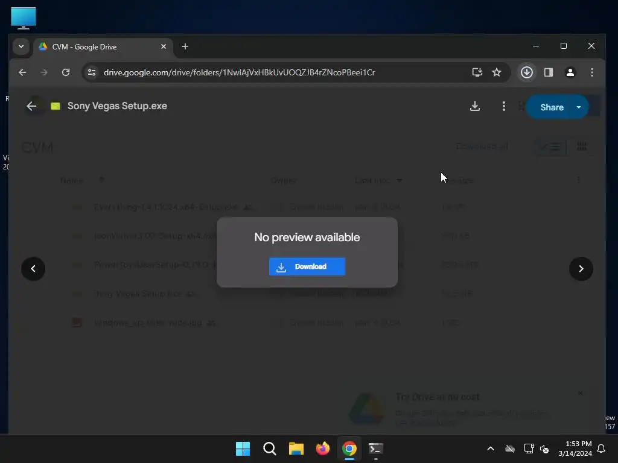Open the clock showing 1:53 PM
Image resolution: width=618 pixels, height=463 pixels.
pos(575,449)
